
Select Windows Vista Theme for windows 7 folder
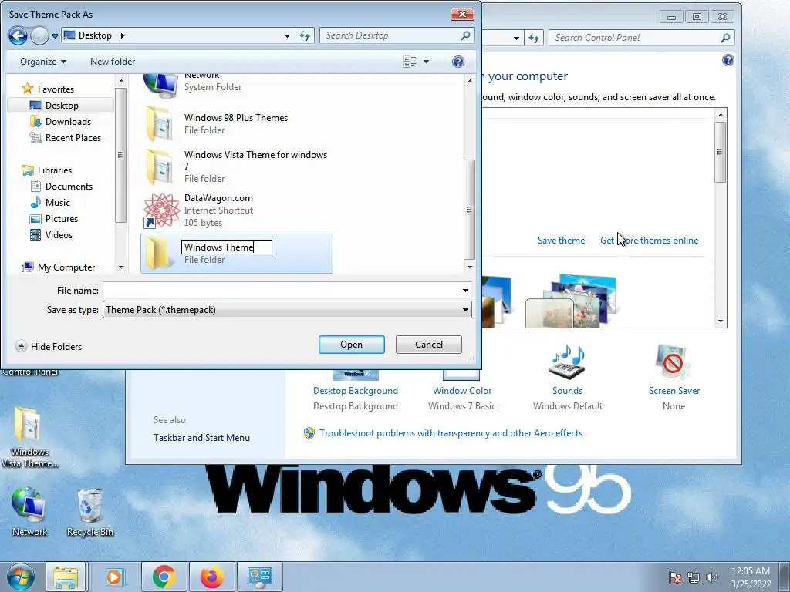[236, 166]
